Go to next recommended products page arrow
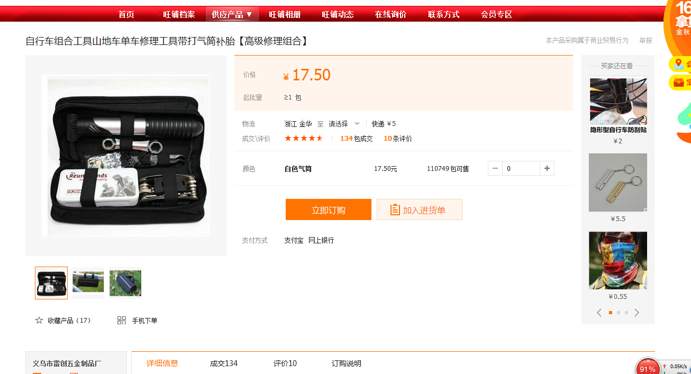The image size is (691, 374). [x=637, y=313]
